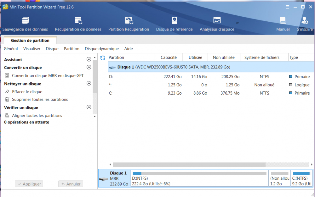Collapse the Convertir un disque section

pos(89,67)
